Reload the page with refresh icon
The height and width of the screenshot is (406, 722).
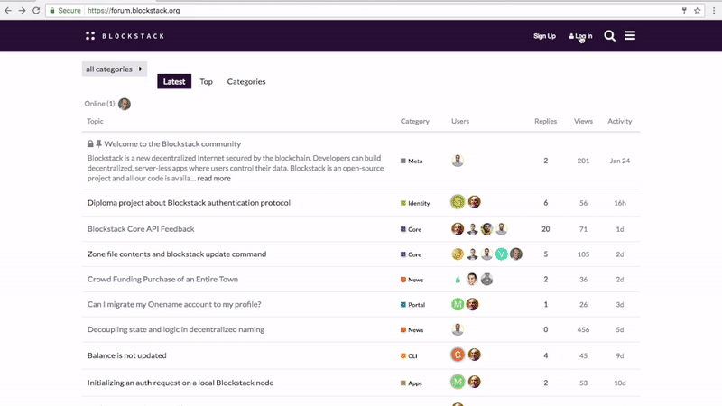point(36,10)
